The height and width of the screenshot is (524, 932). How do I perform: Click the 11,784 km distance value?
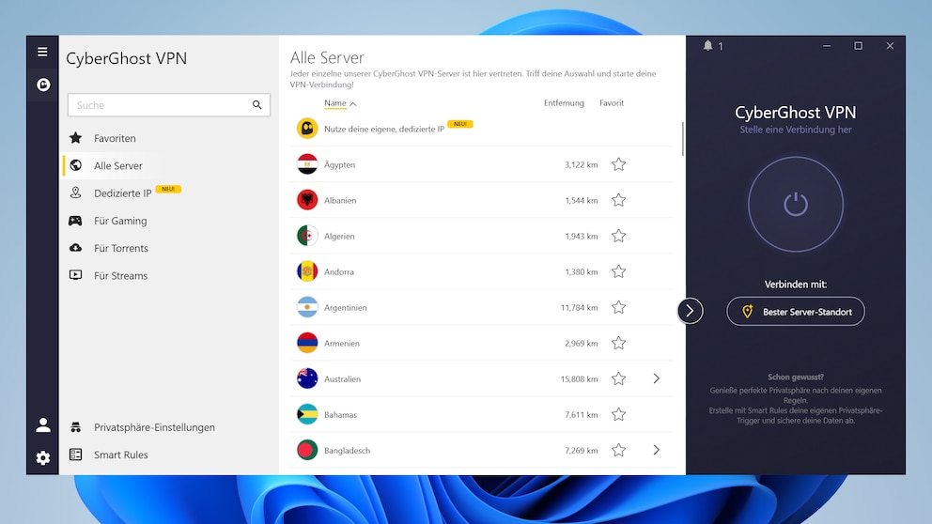pyautogui.click(x=579, y=308)
